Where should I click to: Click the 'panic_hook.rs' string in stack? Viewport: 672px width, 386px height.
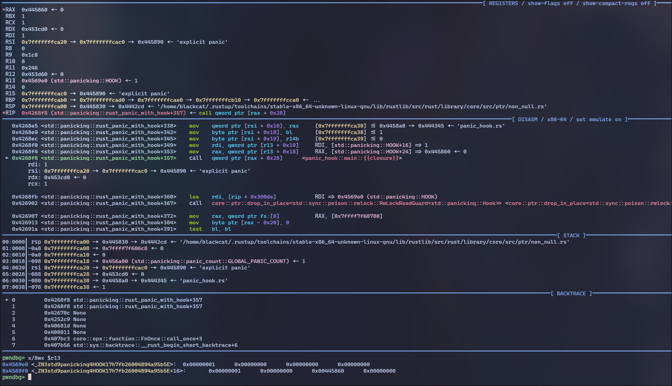click(x=204, y=281)
